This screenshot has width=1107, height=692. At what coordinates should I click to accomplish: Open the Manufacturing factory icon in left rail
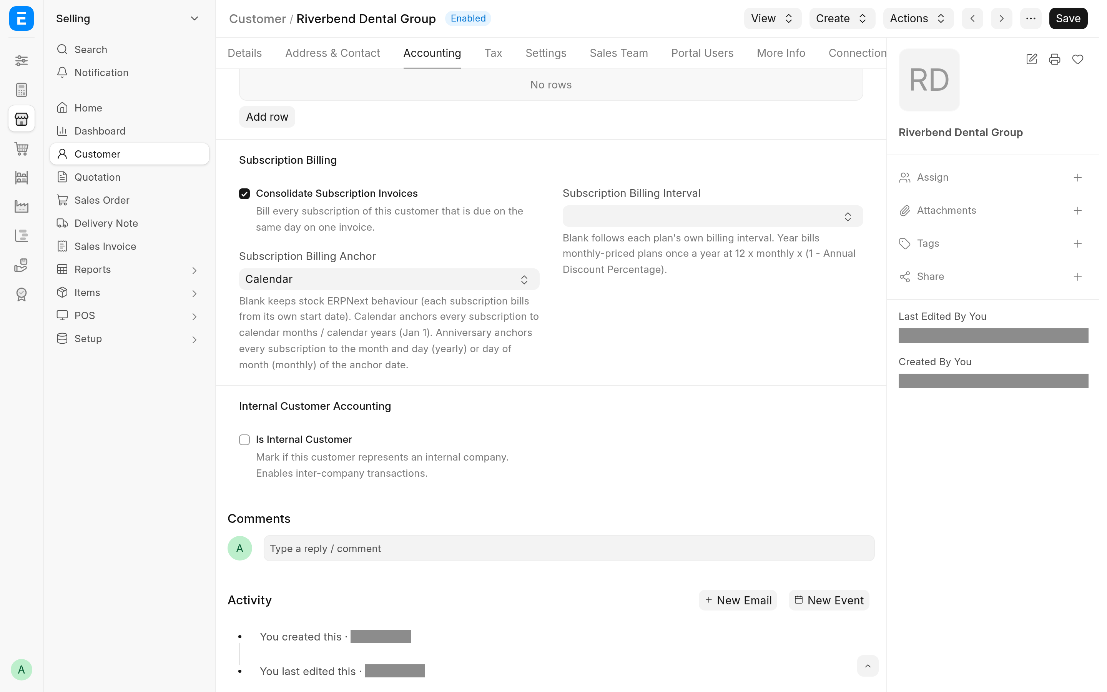point(22,206)
